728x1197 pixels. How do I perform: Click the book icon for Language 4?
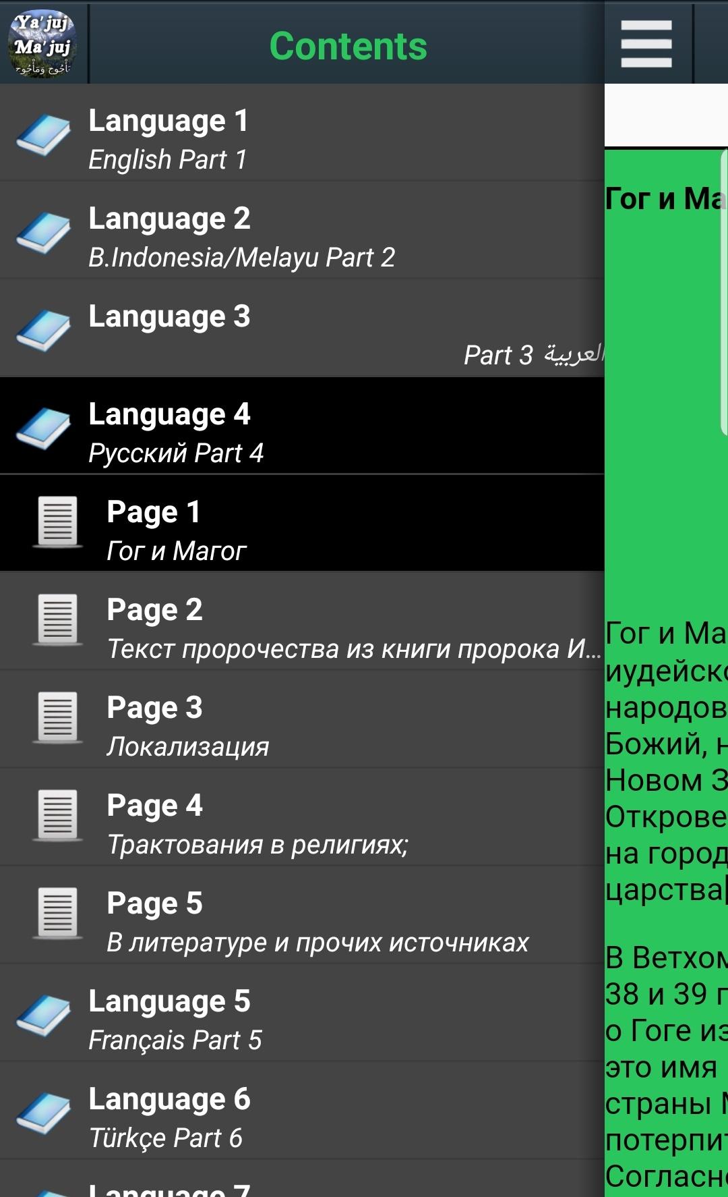point(43,428)
